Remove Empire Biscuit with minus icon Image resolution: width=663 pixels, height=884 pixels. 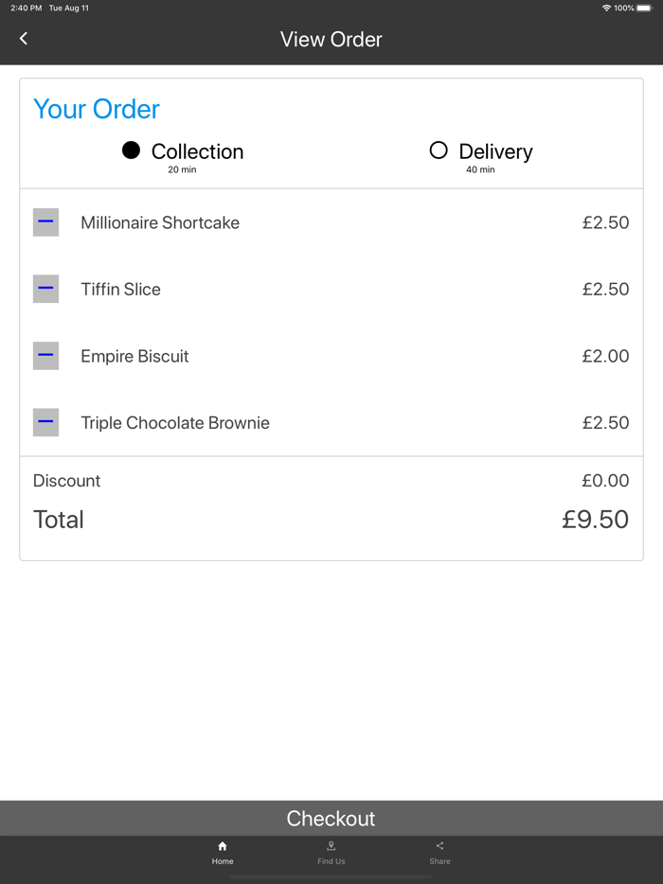pos(45,356)
